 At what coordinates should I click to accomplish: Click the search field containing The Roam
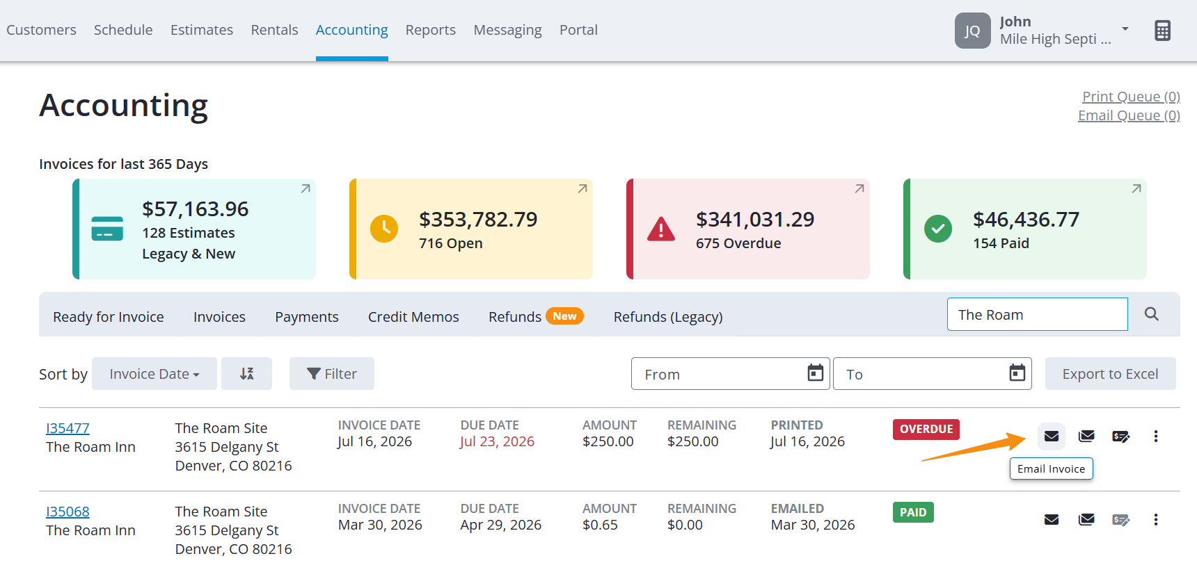(1037, 314)
